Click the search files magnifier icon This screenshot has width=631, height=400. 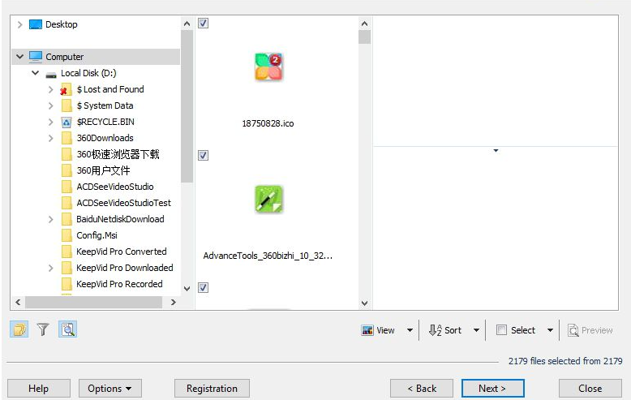67,329
